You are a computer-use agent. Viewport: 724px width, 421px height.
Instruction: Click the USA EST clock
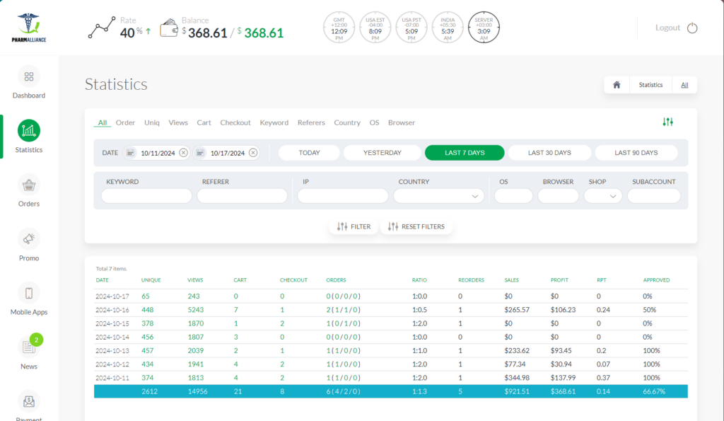click(x=375, y=28)
